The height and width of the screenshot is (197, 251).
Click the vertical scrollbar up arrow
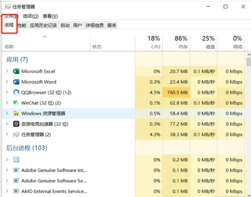click(249, 55)
